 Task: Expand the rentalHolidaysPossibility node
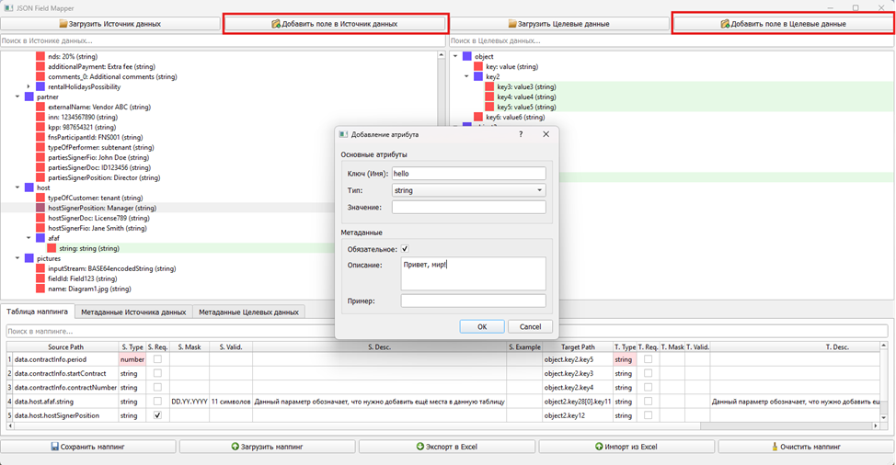tap(29, 86)
